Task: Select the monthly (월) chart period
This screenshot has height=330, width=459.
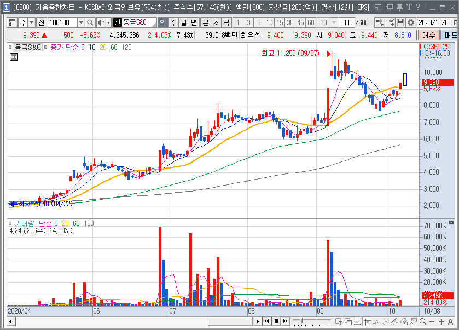Action: [183, 22]
